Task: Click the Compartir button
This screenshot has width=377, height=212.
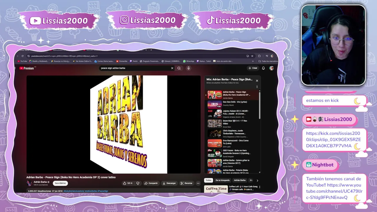Action: (x=151, y=183)
